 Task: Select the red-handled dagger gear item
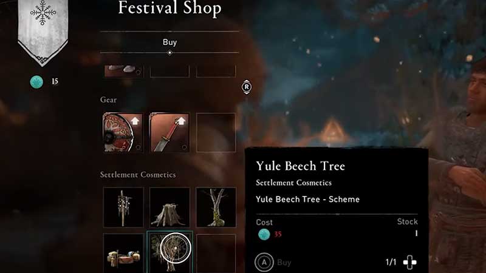point(169,132)
